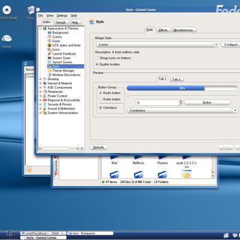Open the preview Combobox dropdown
Viewport: 240px width, 240px height.
click(182, 110)
